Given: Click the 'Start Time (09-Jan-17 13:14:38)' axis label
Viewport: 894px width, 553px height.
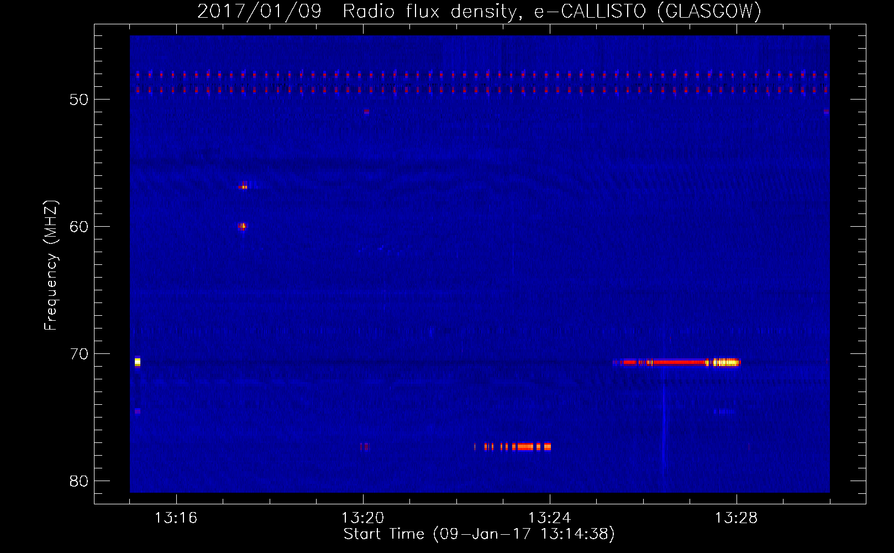Looking at the screenshot, I should pos(479,534).
